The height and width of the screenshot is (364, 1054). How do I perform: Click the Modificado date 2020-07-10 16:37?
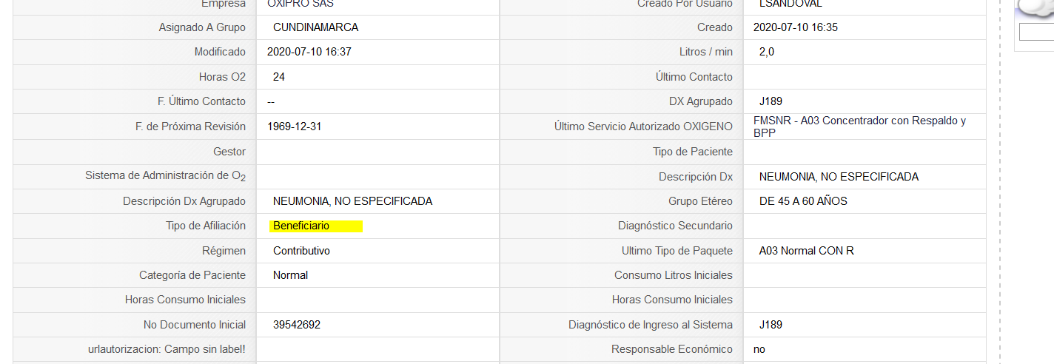pos(309,52)
